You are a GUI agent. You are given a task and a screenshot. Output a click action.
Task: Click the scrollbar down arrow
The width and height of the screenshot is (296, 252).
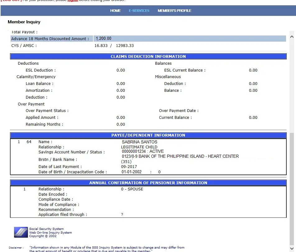[x=292, y=248]
